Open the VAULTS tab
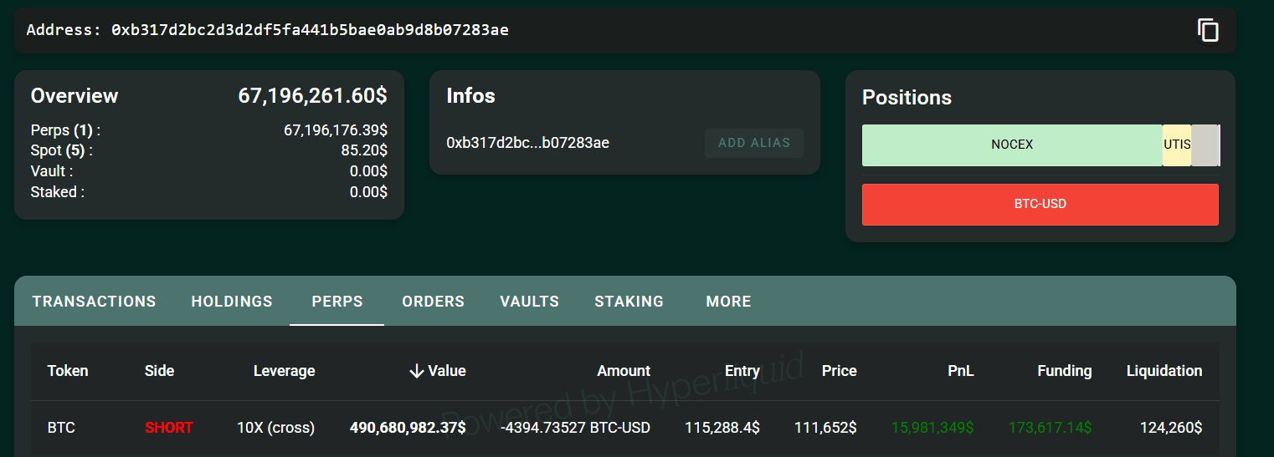This screenshot has height=457, width=1274. click(x=529, y=302)
